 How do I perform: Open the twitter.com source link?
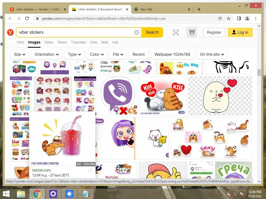click(41, 170)
